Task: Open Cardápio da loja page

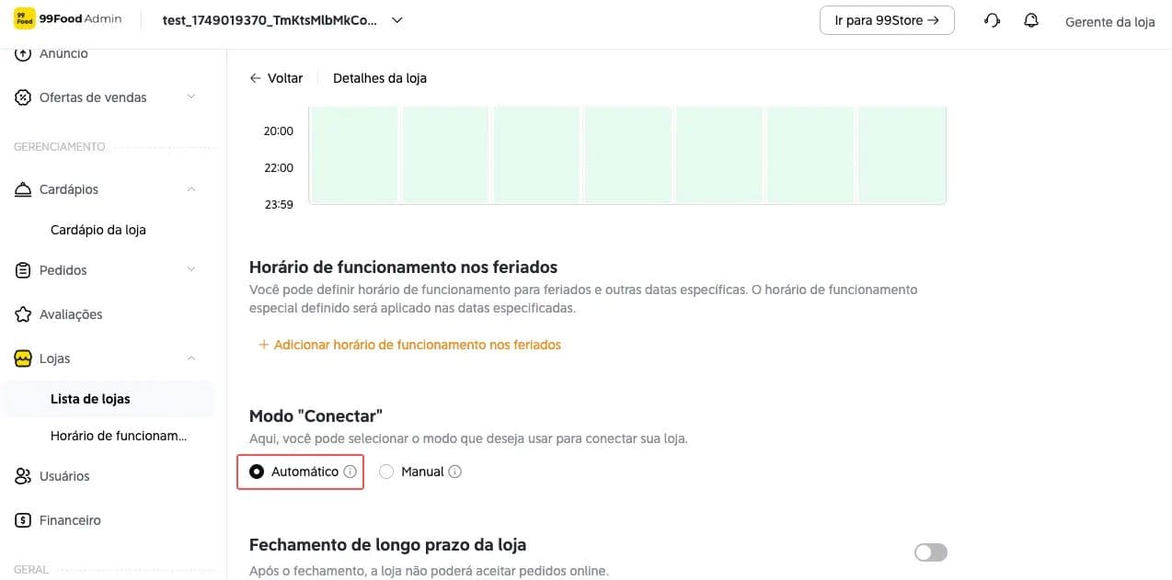Action: click(x=98, y=230)
